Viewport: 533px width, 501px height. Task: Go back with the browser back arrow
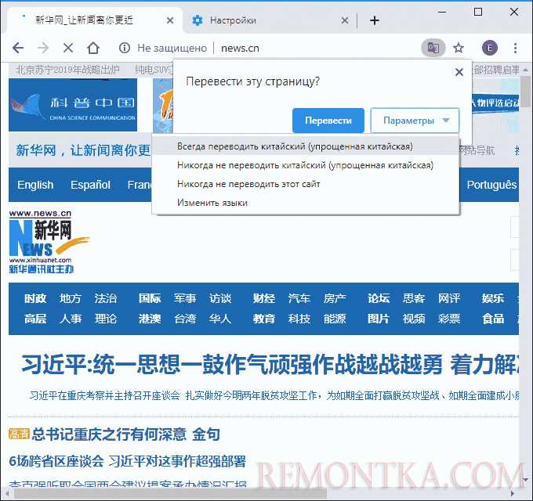(18, 48)
